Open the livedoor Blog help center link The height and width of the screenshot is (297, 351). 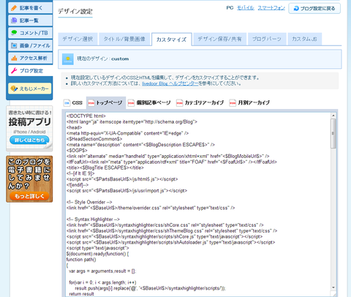170,83
